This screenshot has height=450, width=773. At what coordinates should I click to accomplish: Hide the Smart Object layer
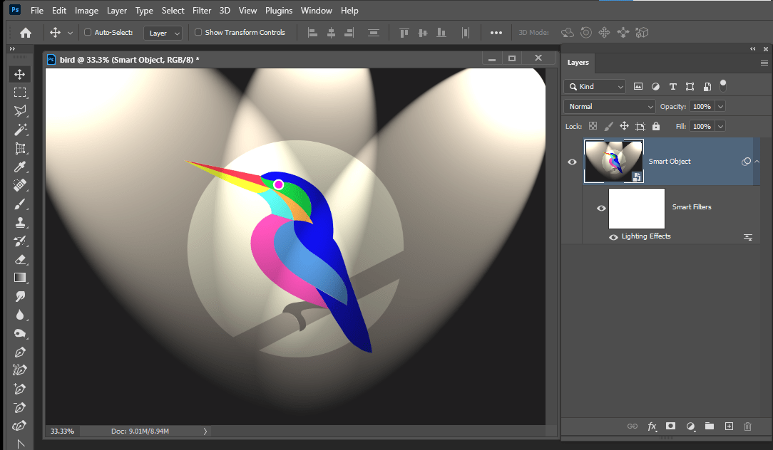point(572,162)
